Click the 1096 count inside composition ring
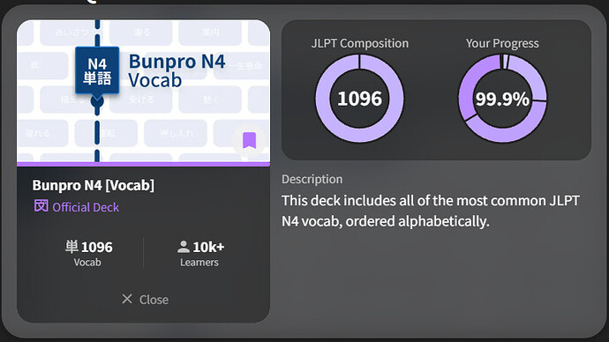609x342 pixels. coord(359,99)
